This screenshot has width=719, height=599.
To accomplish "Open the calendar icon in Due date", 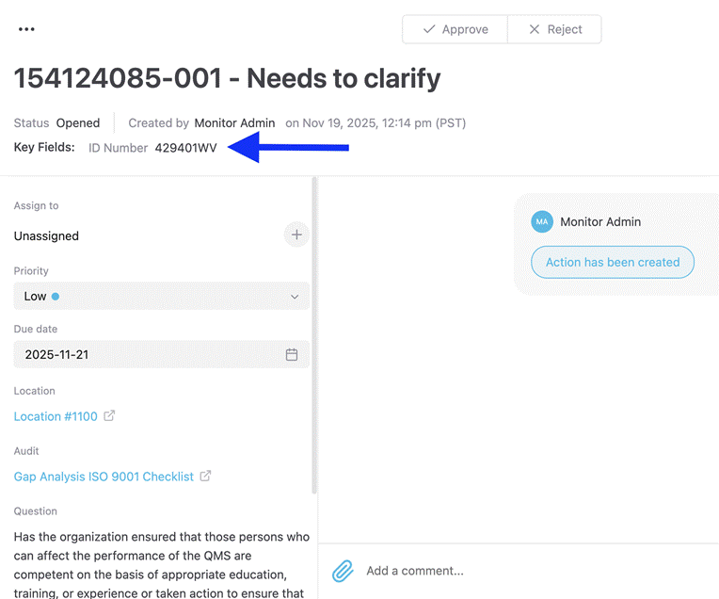I will (292, 354).
